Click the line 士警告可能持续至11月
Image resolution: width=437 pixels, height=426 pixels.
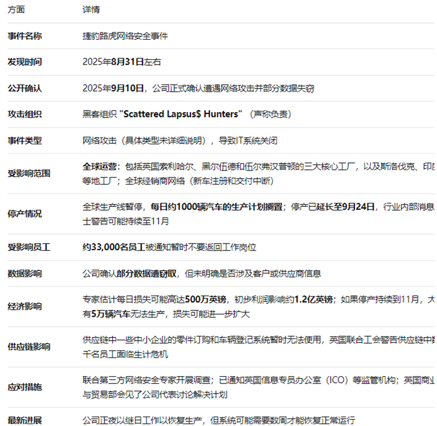126,222
